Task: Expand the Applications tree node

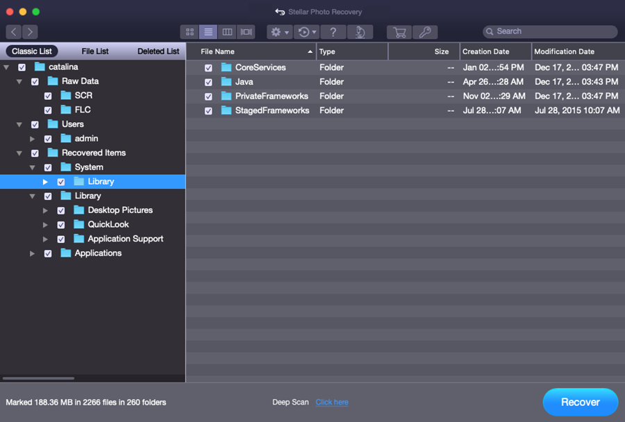Action: tap(32, 254)
